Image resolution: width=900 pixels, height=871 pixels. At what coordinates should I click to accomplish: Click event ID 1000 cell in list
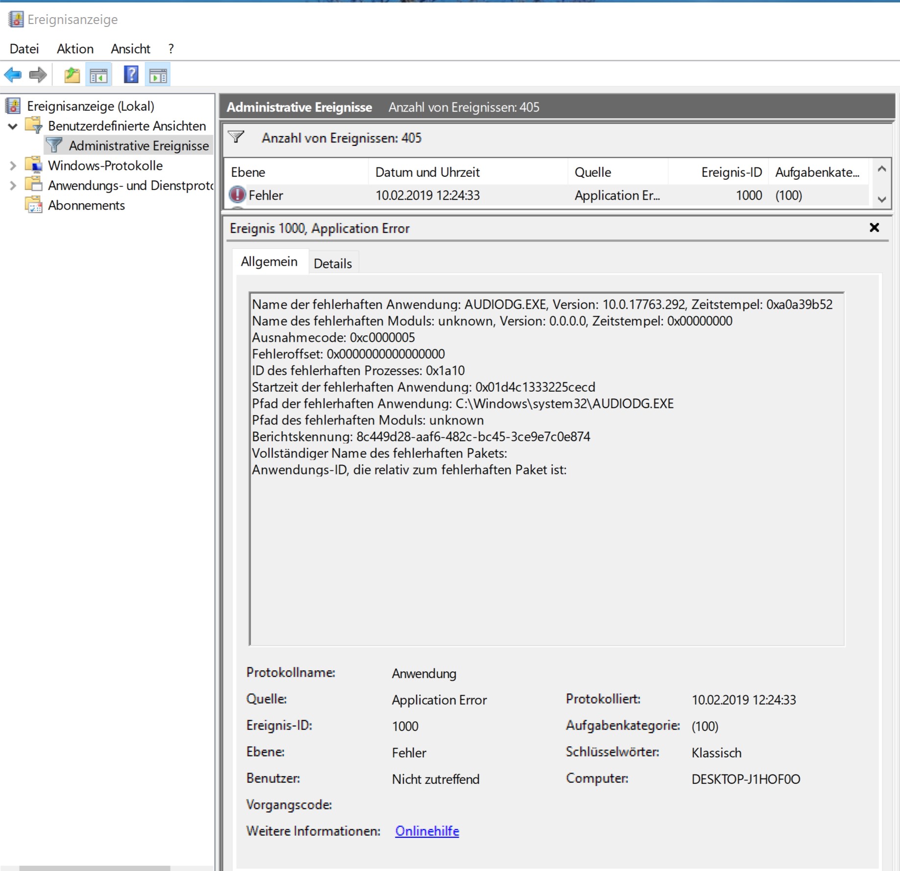pos(749,195)
